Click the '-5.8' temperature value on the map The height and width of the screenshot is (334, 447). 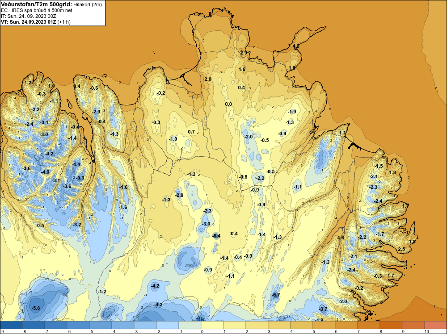[36, 308]
